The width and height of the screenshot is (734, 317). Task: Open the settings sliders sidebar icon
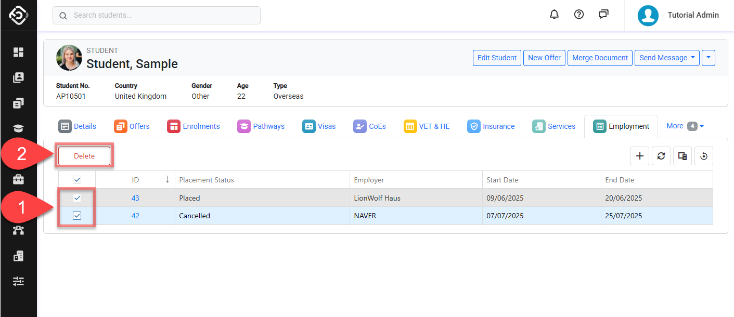tap(19, 281)
